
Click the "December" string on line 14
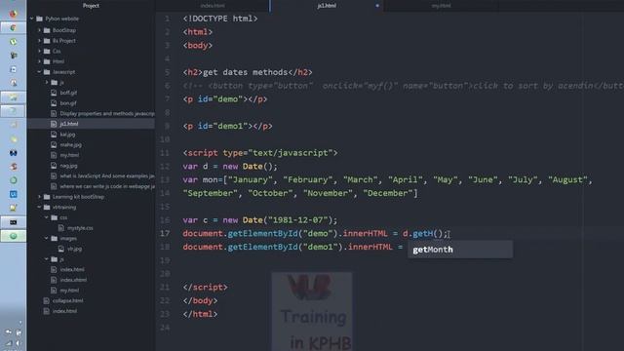pos(388,193)
